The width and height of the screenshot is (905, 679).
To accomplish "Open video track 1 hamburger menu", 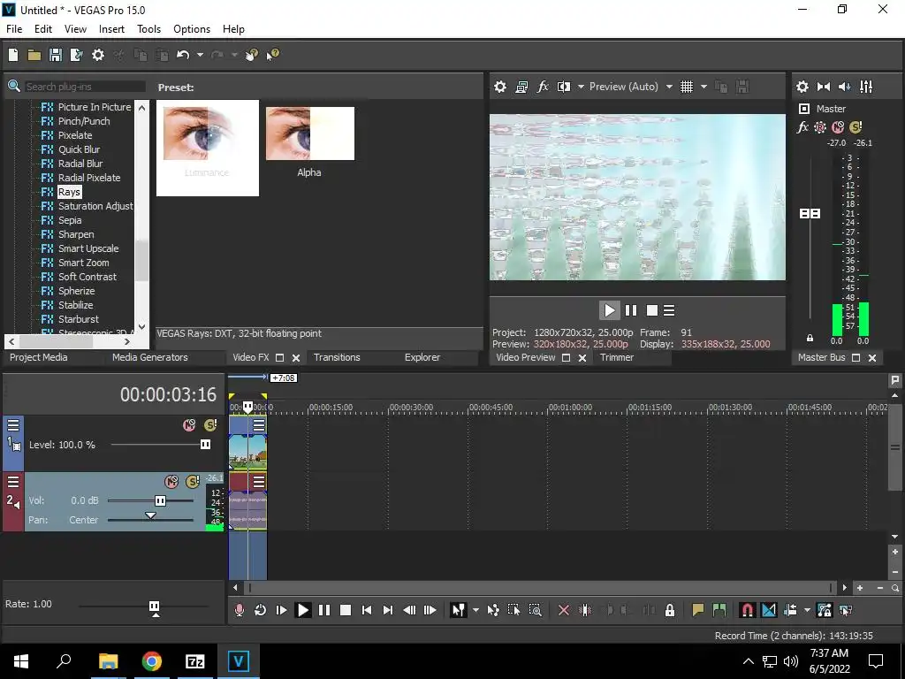I will (13, 425).
